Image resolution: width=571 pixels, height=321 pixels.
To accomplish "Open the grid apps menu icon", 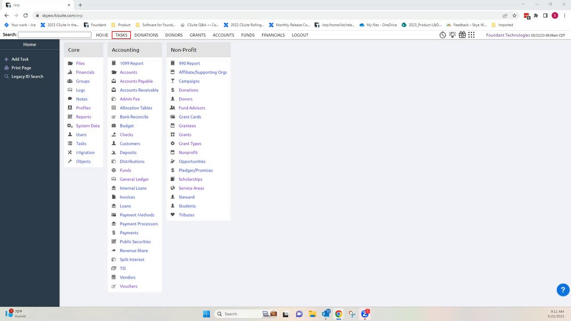I will coord(472,35).
